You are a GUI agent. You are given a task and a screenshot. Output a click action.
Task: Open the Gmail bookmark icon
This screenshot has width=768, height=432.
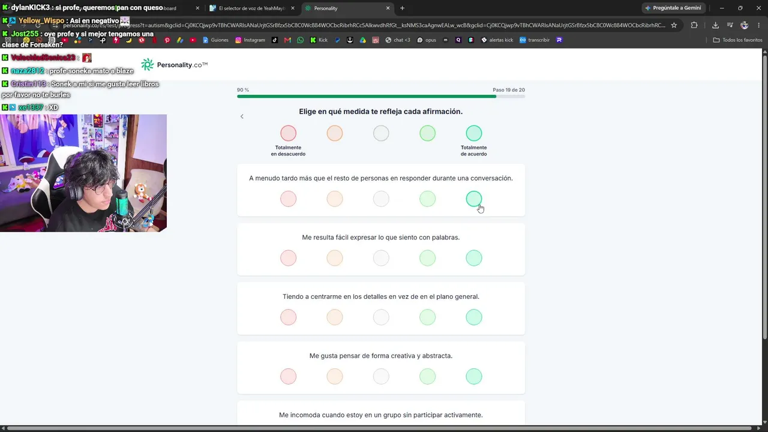pos(287,40)
